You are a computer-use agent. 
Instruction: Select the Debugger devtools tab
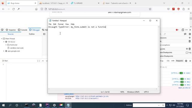34,30
